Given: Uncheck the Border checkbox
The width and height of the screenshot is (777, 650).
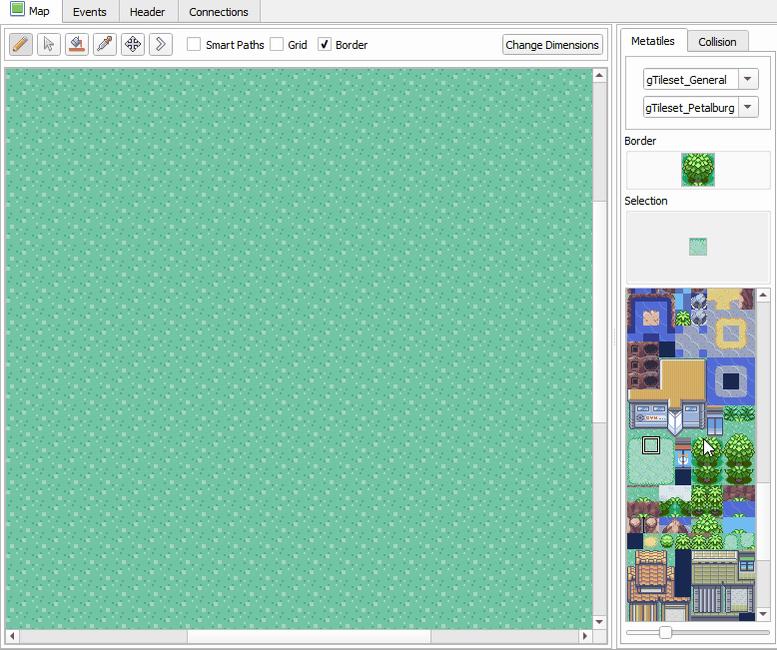Looking at the screenshot, I should point(325,45).
